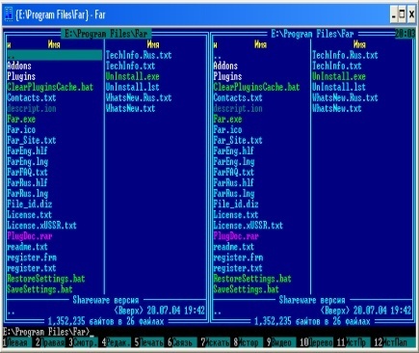Select UnInstall.exe in left panel

[132, 76]
